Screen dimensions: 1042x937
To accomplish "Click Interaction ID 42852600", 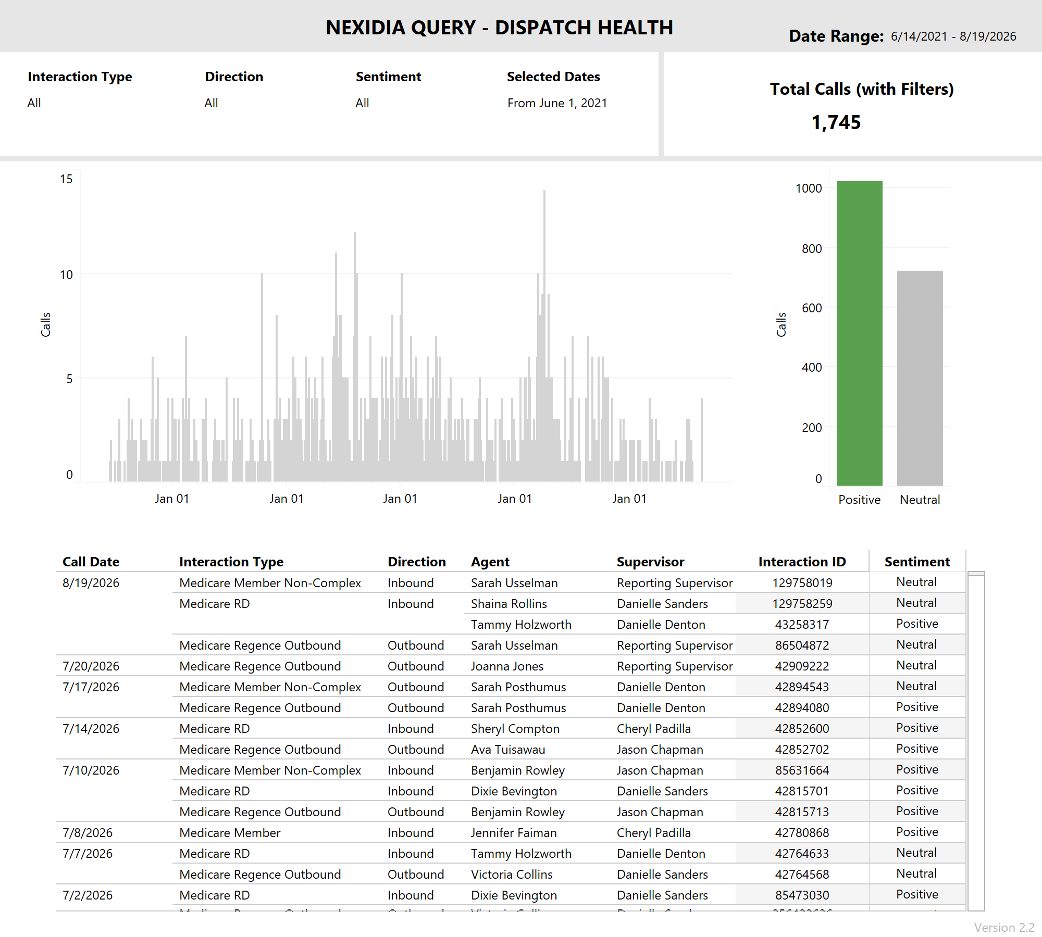I will coord(802,728).
